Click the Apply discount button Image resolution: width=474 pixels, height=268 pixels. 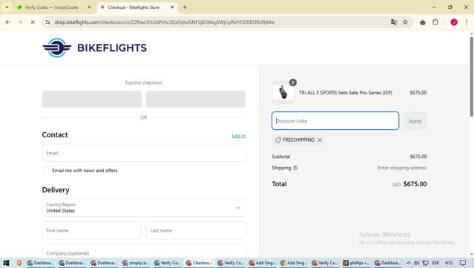[x=415, y=121]
